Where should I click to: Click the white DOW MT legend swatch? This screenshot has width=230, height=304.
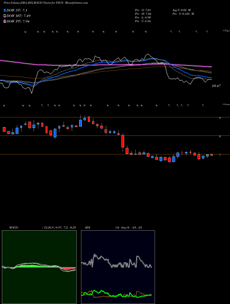coord(5,16)
